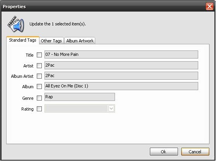Tick the Artist checkbox
The width and height of the screenshot is (216, 161).
coord(39,65)
